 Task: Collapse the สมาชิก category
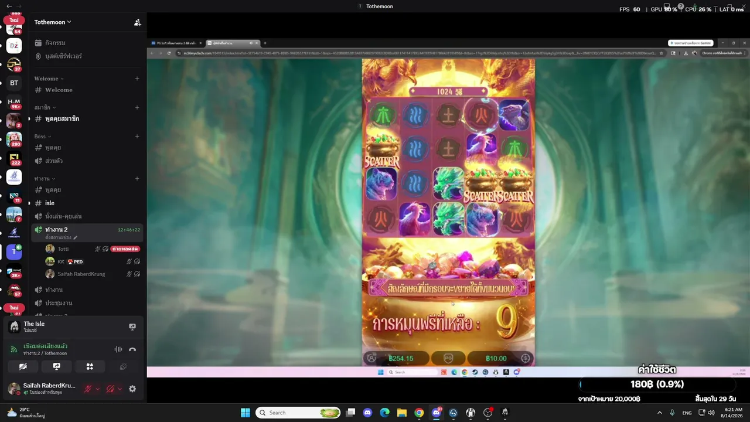point(45,107)
